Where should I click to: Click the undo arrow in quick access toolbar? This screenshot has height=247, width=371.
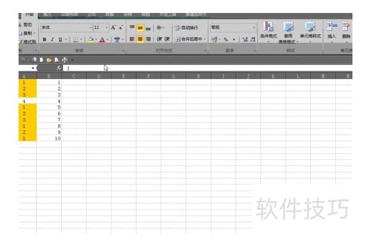pos(23,60)
